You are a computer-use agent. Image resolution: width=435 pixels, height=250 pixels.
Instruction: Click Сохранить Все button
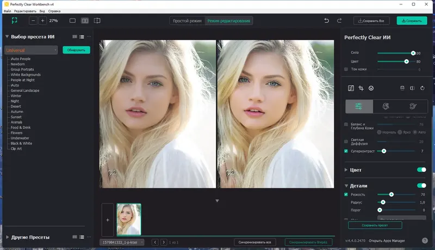371,21
